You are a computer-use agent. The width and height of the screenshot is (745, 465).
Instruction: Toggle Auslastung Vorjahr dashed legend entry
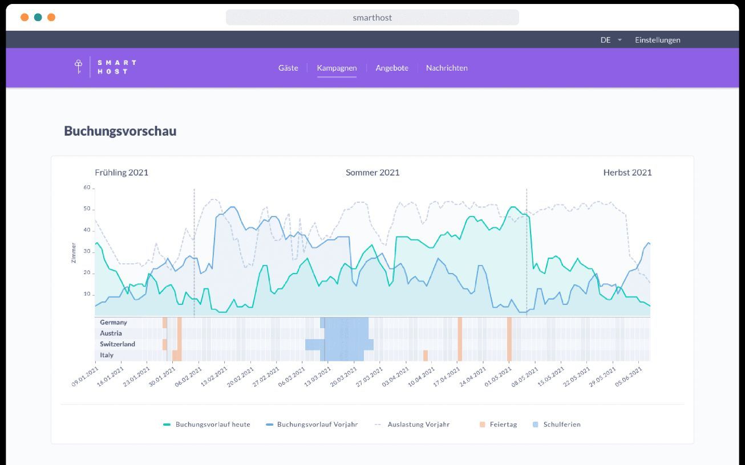point(412,424)
